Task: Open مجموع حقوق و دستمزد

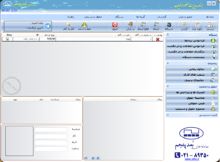Action: pyautogui.click(x=192, y=109)
